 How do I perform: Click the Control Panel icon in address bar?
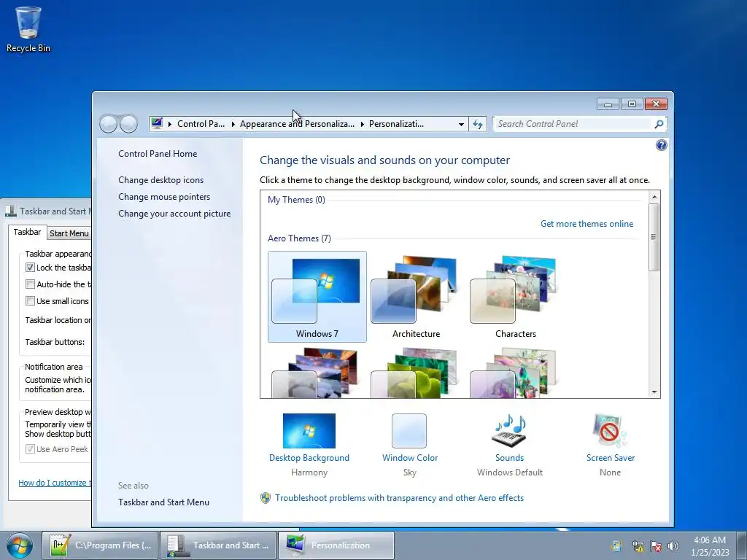tap(157, 124)
